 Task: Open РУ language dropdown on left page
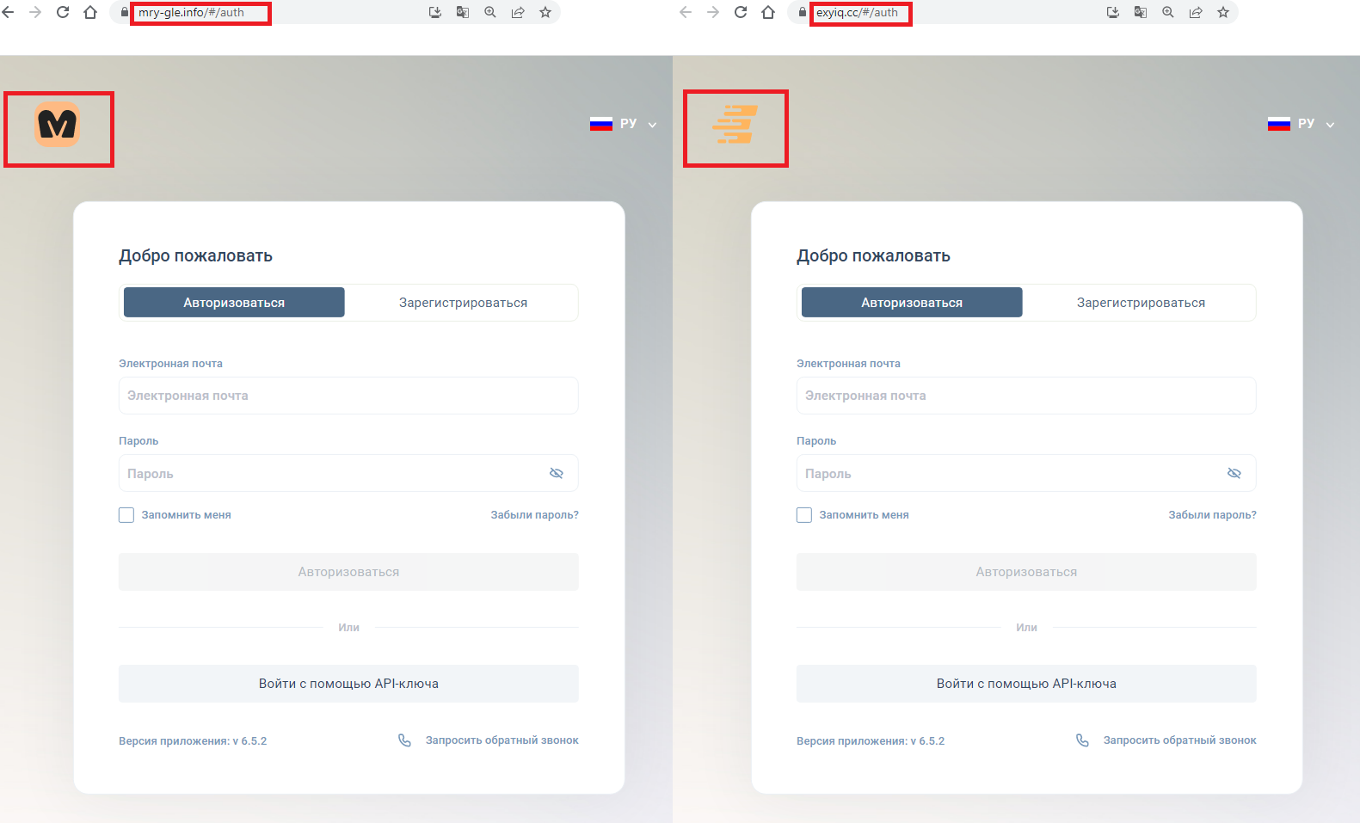coord(624,124)
